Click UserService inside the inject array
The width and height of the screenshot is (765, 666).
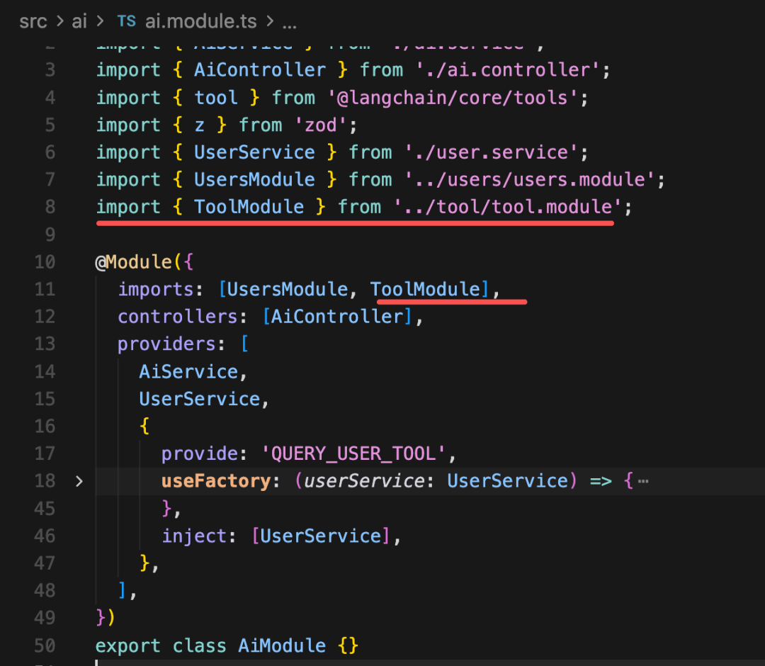pyautogui.click(x=321, y=536)
